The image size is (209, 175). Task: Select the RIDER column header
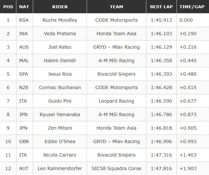pos(60,7)
